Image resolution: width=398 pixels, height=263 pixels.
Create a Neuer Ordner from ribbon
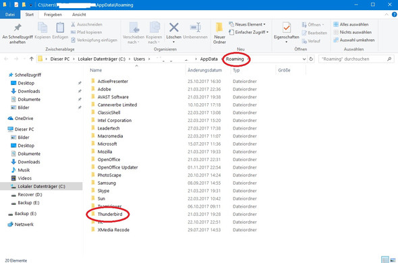pos(219,33)
